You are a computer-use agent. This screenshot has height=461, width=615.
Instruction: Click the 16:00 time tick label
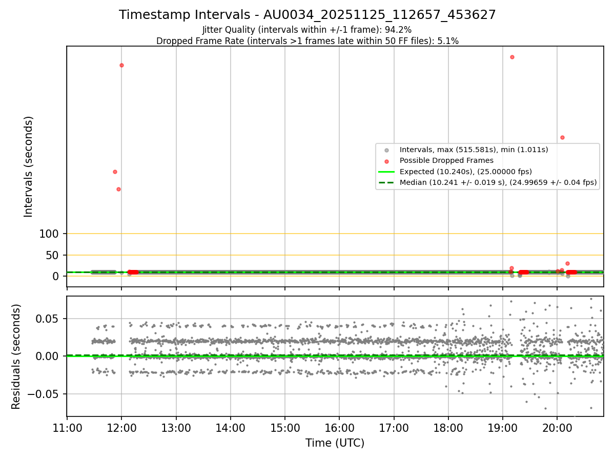(339, 427)
